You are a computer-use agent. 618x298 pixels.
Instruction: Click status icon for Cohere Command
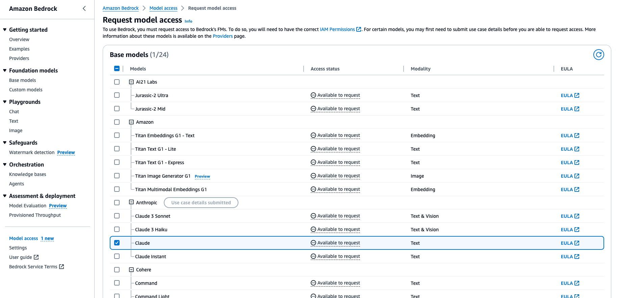tap(313, 283)
